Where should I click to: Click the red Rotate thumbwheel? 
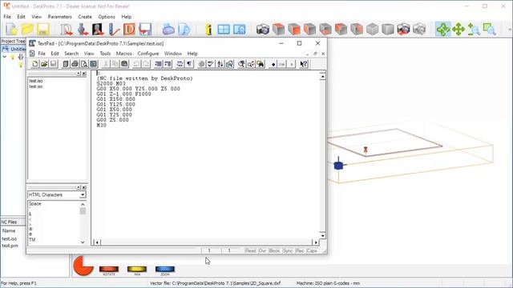point(109,269)
